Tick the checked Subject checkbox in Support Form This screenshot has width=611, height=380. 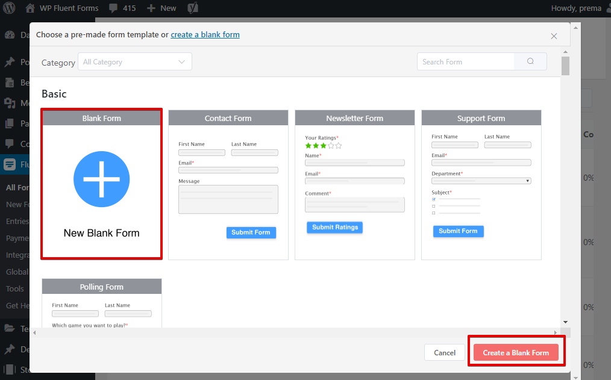click(x=434, y=199)
